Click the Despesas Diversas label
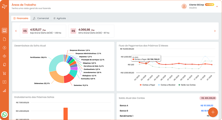Screen dimensions: 222x120 point(80,50)
